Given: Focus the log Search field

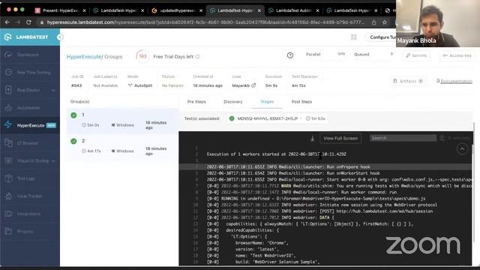Looking at the screenshot, I should click(403, 138).
